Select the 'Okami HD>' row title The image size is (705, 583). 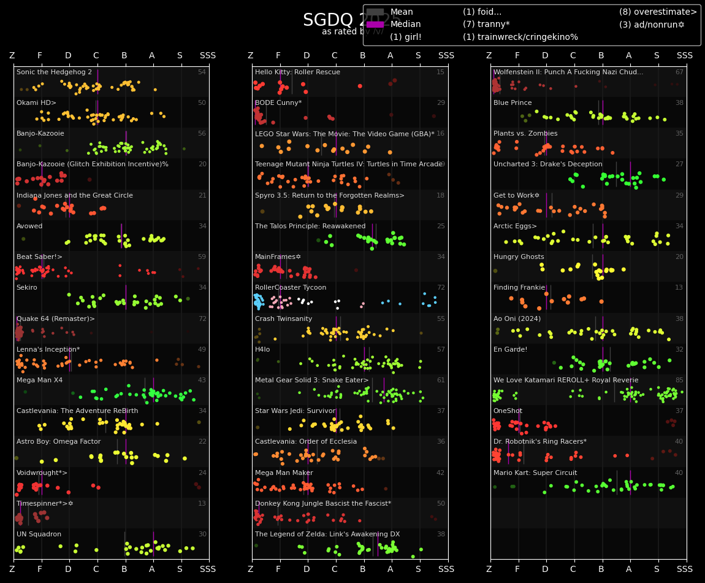click(36, 102)
